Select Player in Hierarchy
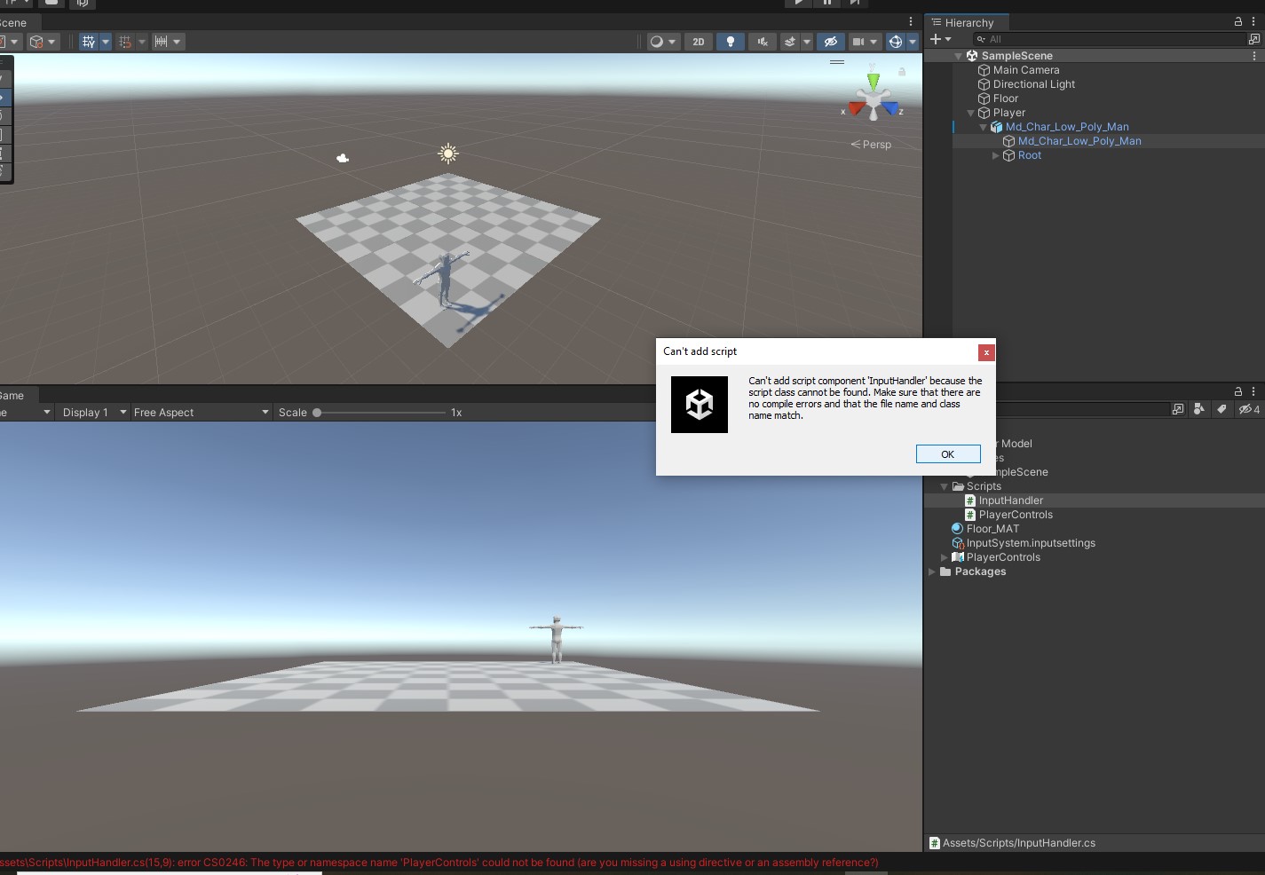Screen dimensions: 1265x875 point(1008,113)
